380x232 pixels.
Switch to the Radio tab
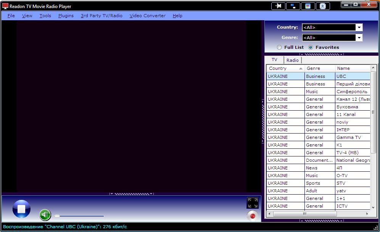click(x=293, y=60)
